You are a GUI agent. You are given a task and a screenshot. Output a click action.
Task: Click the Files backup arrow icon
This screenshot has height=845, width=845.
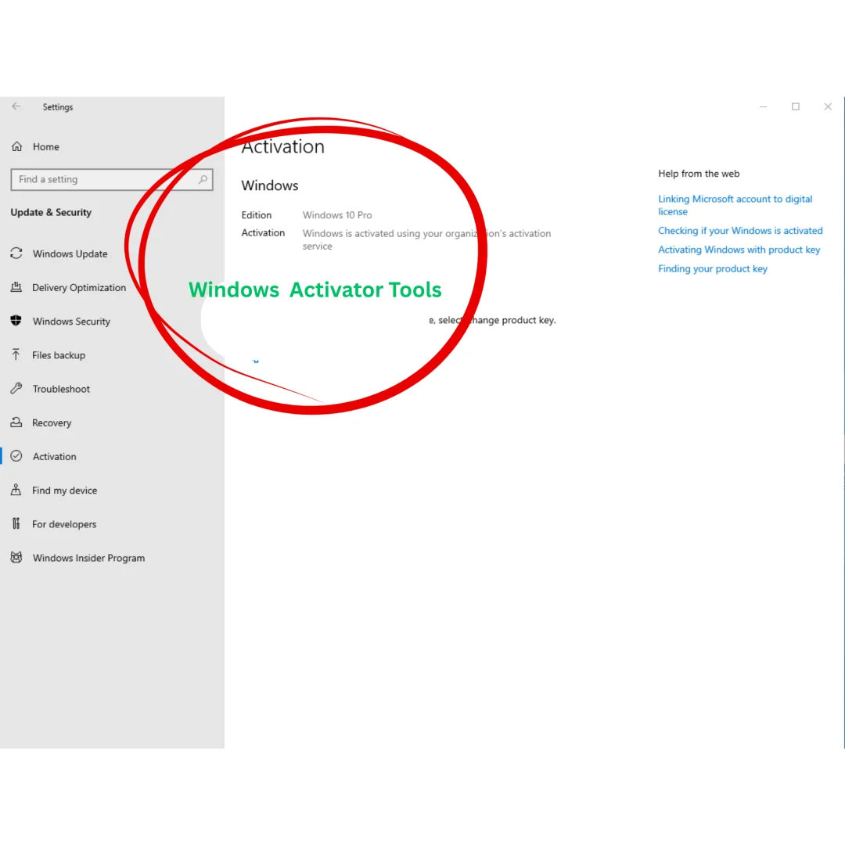tap(16, 355)
